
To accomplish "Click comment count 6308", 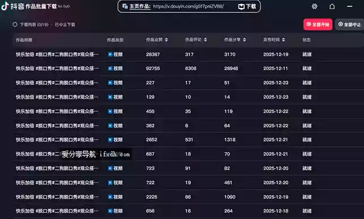I will tap(190, 68).
